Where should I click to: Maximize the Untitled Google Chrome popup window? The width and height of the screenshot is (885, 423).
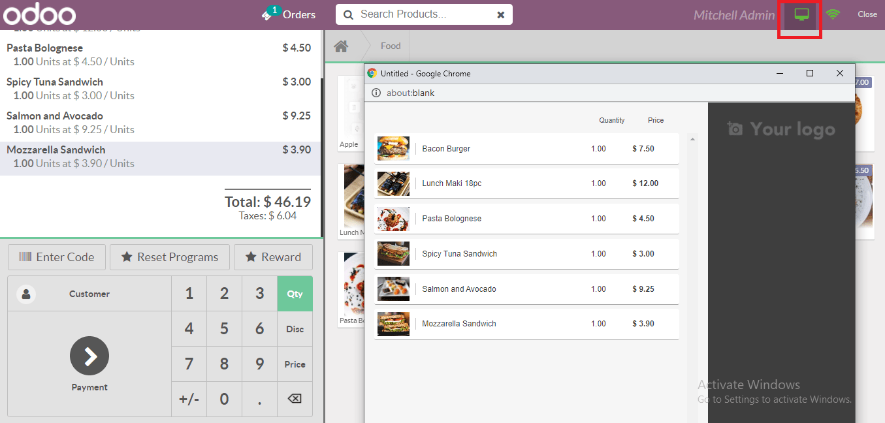click(x=810, y=73)
